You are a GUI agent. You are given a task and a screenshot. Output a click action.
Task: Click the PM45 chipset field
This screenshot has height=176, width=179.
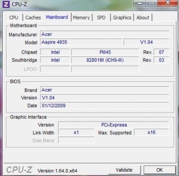coord(105,52)
